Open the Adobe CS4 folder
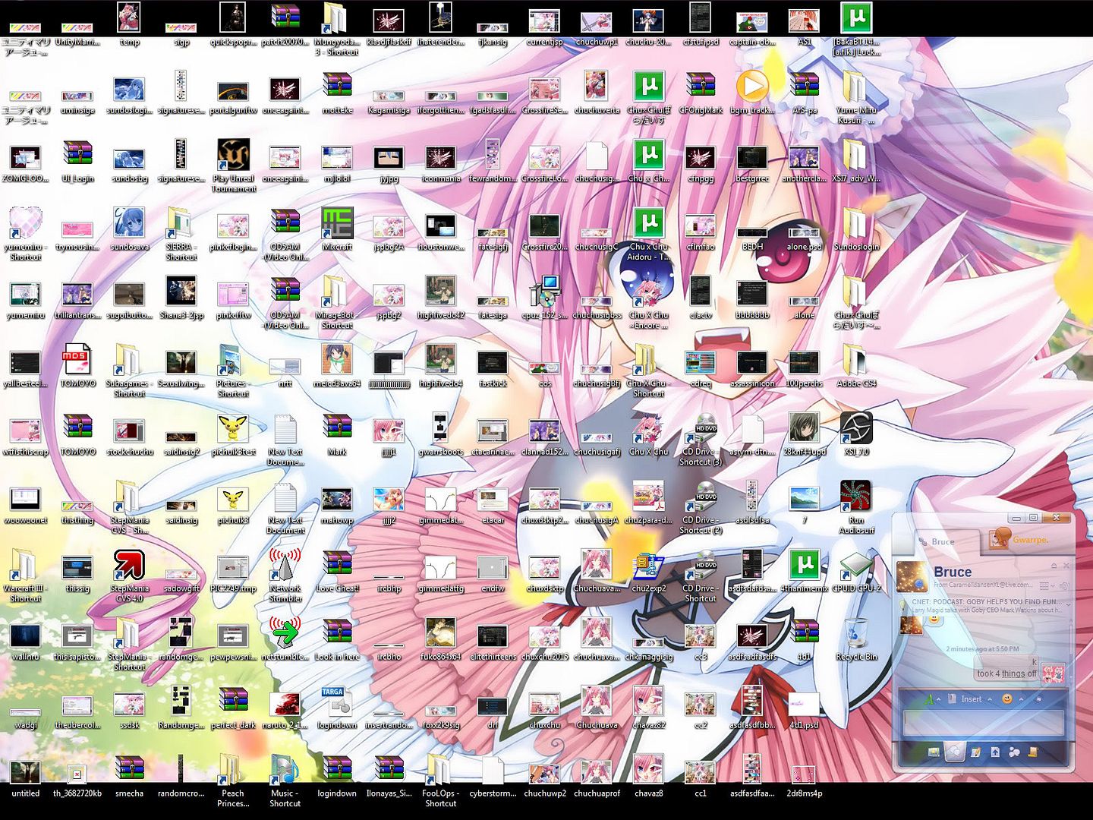Viewport: 1093px width, 820px height. coord(856,360)
